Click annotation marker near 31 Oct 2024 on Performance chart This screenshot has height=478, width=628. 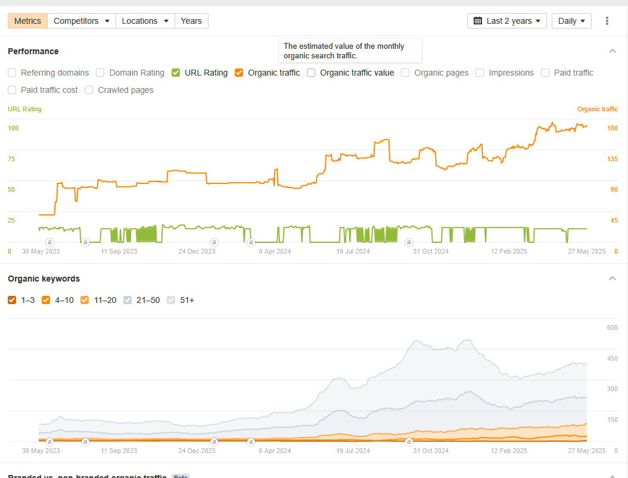click(408, 242)
